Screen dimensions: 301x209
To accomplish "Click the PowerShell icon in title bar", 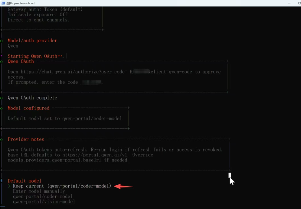I will [3, 3].
